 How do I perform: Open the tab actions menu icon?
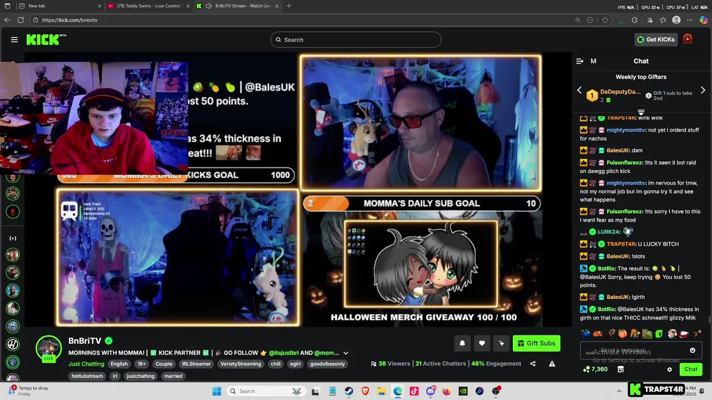[x=7, y=6]
